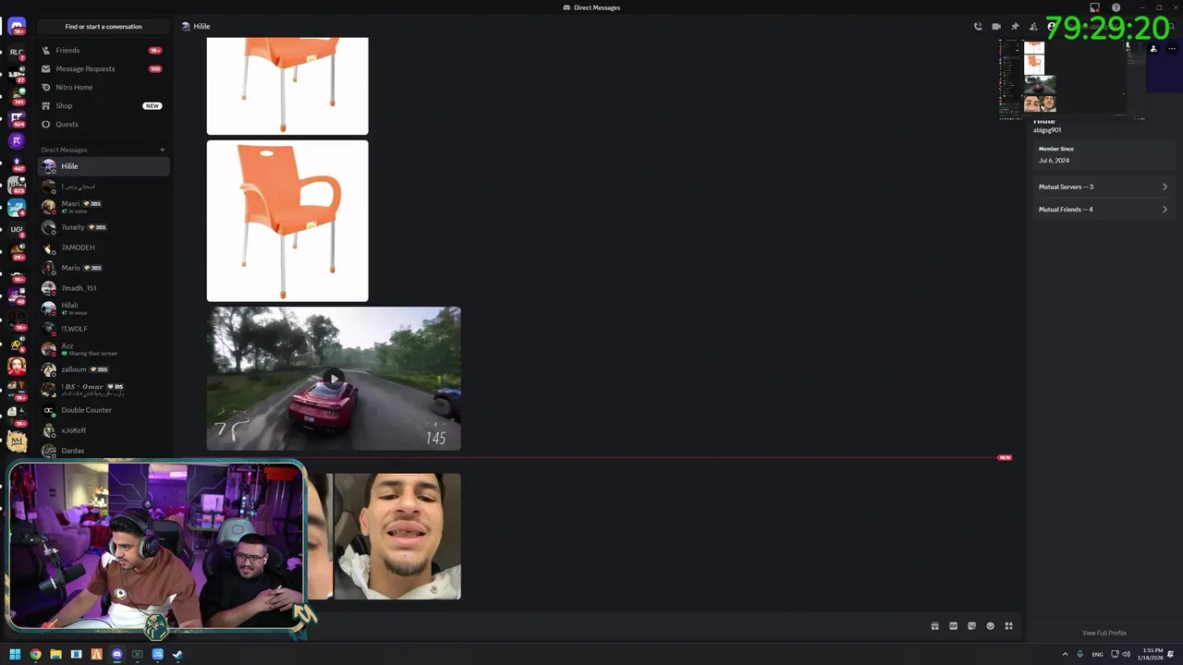Screen dimensions: 1183x665
Task: Open Discord from the taskbar
Action: [116, 654]
